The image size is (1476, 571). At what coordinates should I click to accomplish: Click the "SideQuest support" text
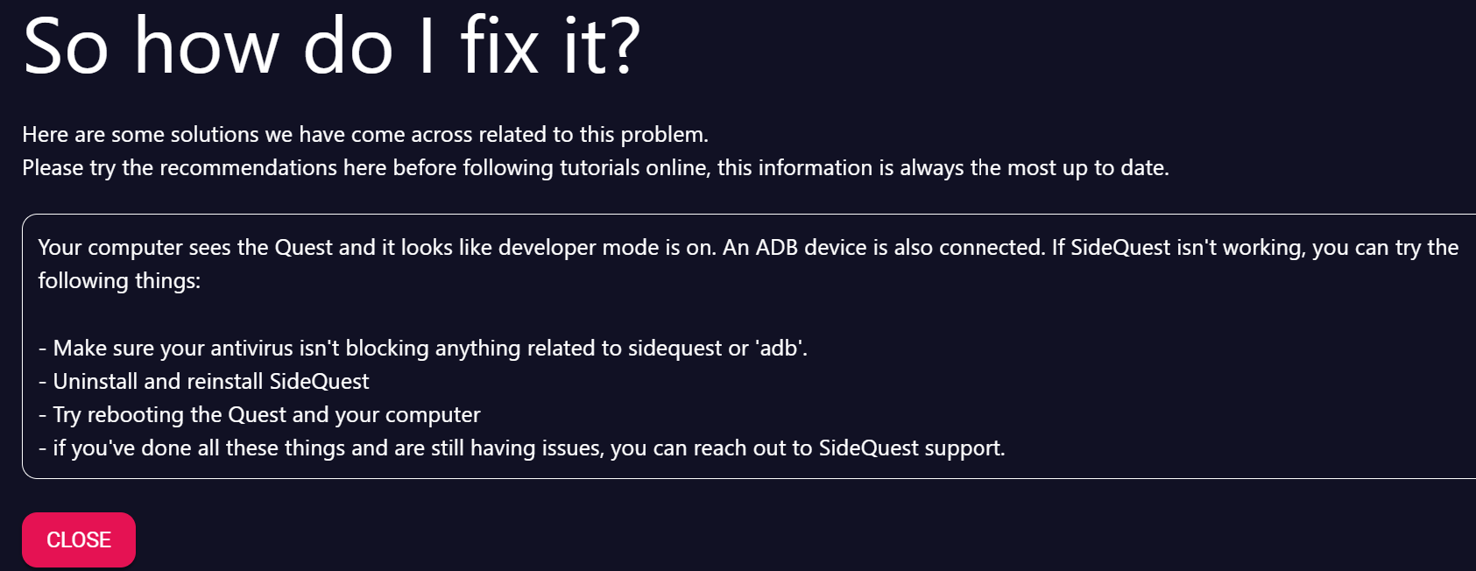(x=909, y=448)
